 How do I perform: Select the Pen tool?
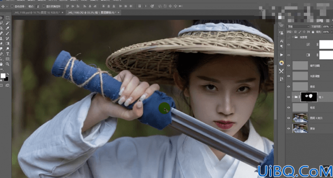click(1, 54)
